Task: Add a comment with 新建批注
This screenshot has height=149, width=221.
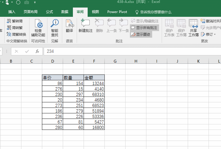Action: pos(85,26)
